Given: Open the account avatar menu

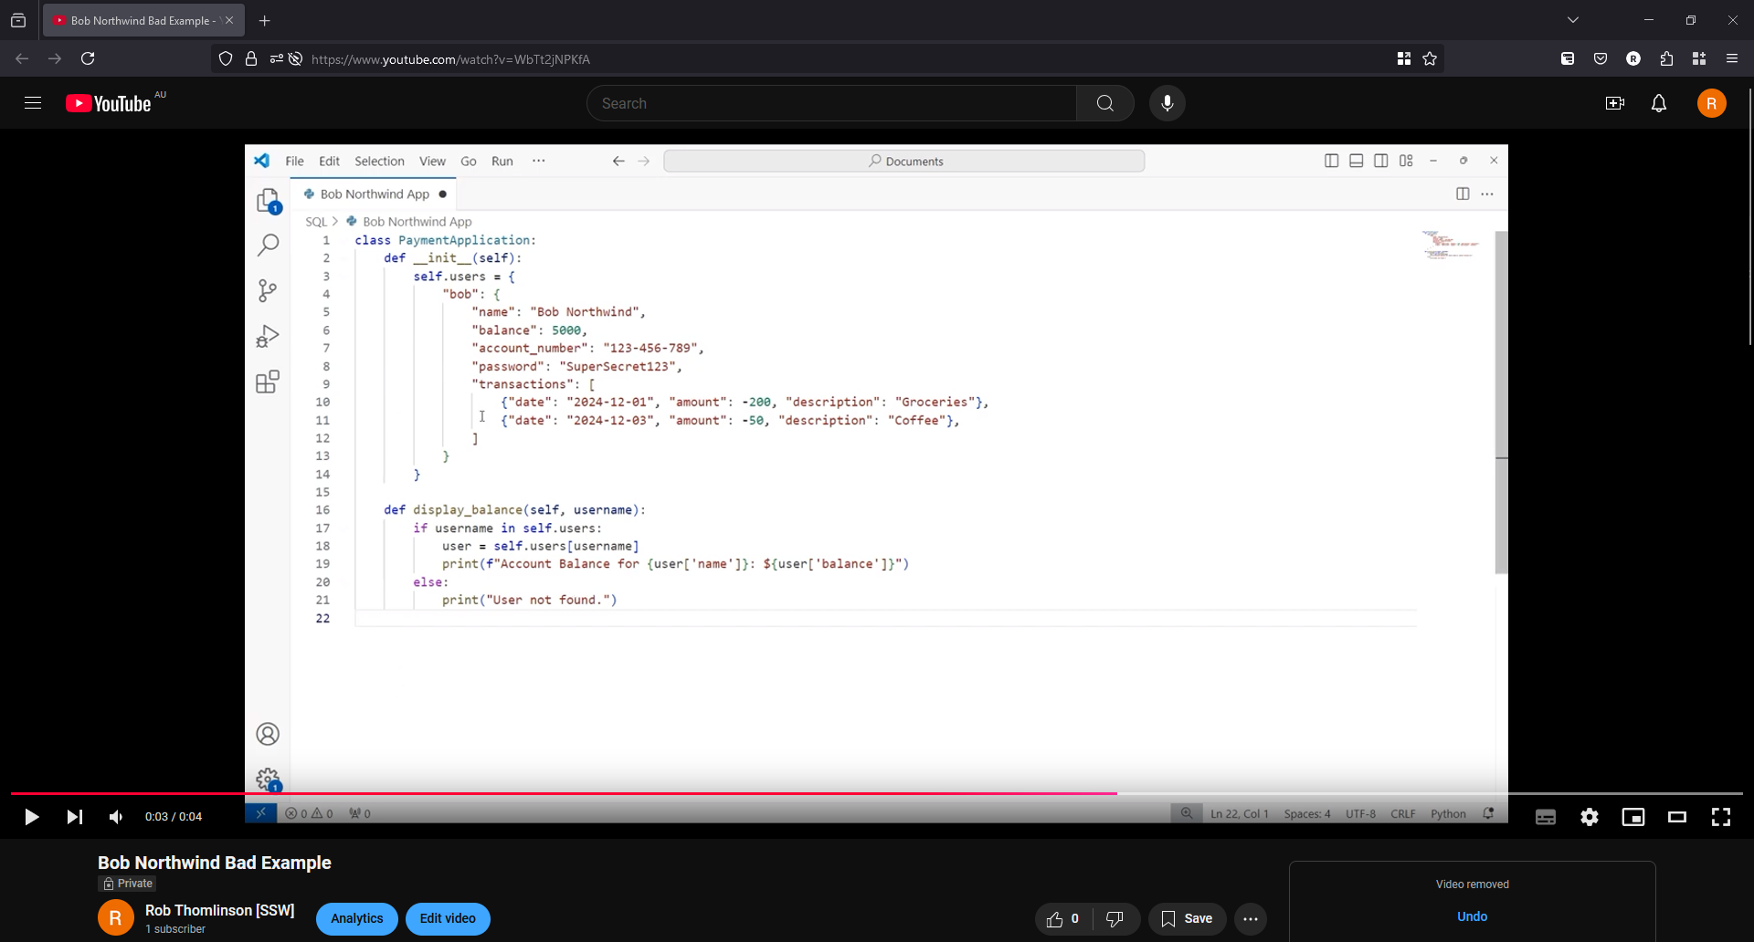Looking at the screenshot, I should pos(1712,103).
